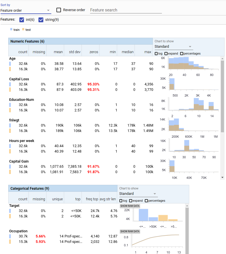This screenshot has height=254, width=226.
Task: Click the numeric features vertical scrollbar thumb
Action: (223, 96)
